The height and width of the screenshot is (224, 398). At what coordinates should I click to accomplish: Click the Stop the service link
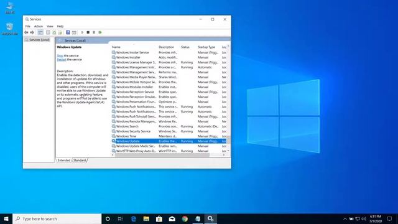click(x=60, y=55)
